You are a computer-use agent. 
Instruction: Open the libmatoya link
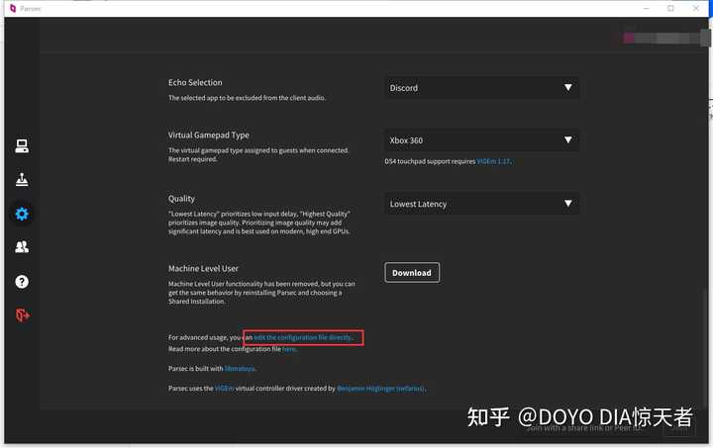tap(240, 369)
